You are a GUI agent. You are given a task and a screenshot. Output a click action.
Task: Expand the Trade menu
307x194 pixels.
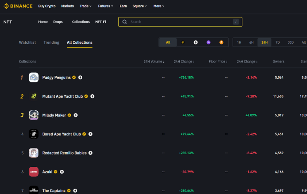click(86, 6)
